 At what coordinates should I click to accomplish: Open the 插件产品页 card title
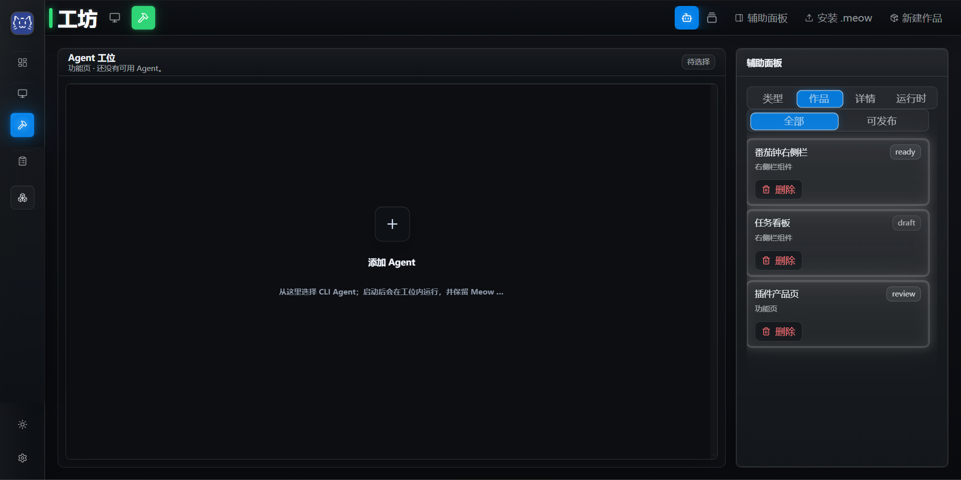[776, 294]
